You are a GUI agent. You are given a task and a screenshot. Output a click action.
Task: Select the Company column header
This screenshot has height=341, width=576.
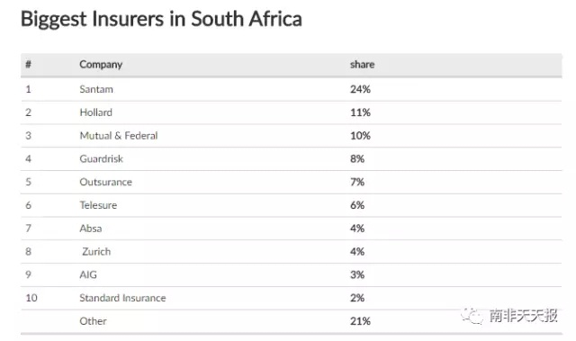101,65
